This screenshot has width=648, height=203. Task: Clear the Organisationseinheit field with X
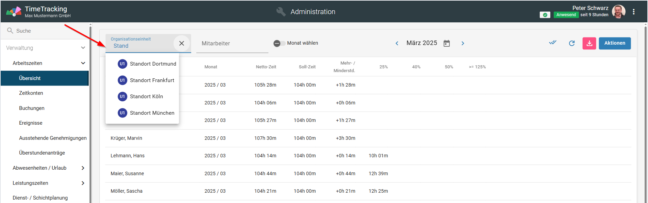coord(182,43)
